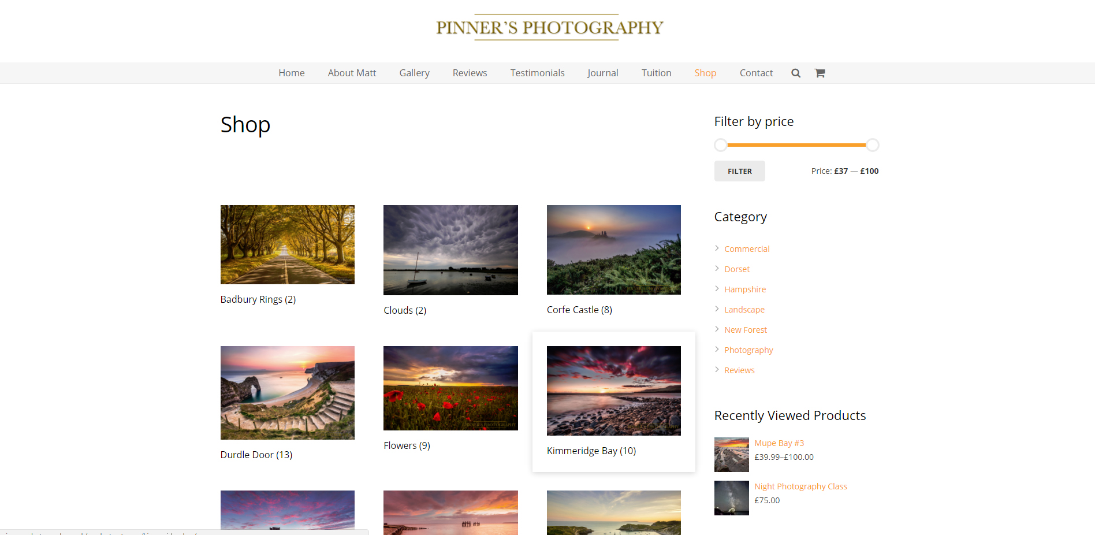Apply the price FILTER button

(x=740, y=171)
